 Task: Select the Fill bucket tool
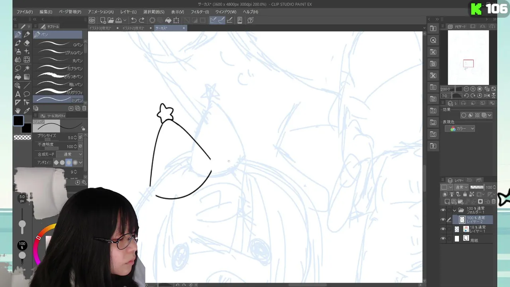point(18,77)
